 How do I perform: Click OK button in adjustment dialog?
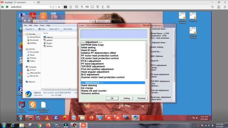[112, 98]
